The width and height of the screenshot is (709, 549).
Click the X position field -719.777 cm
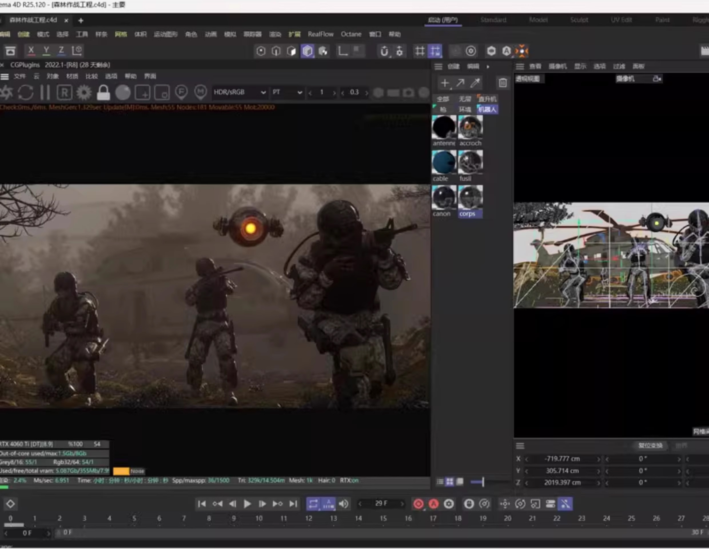[x=562, y=459]
